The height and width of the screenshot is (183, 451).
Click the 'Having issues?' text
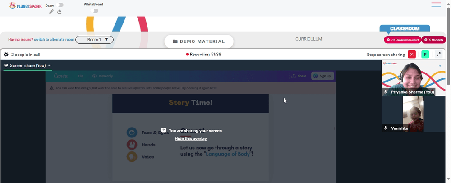pyautogui.click(x=21, y=40)
